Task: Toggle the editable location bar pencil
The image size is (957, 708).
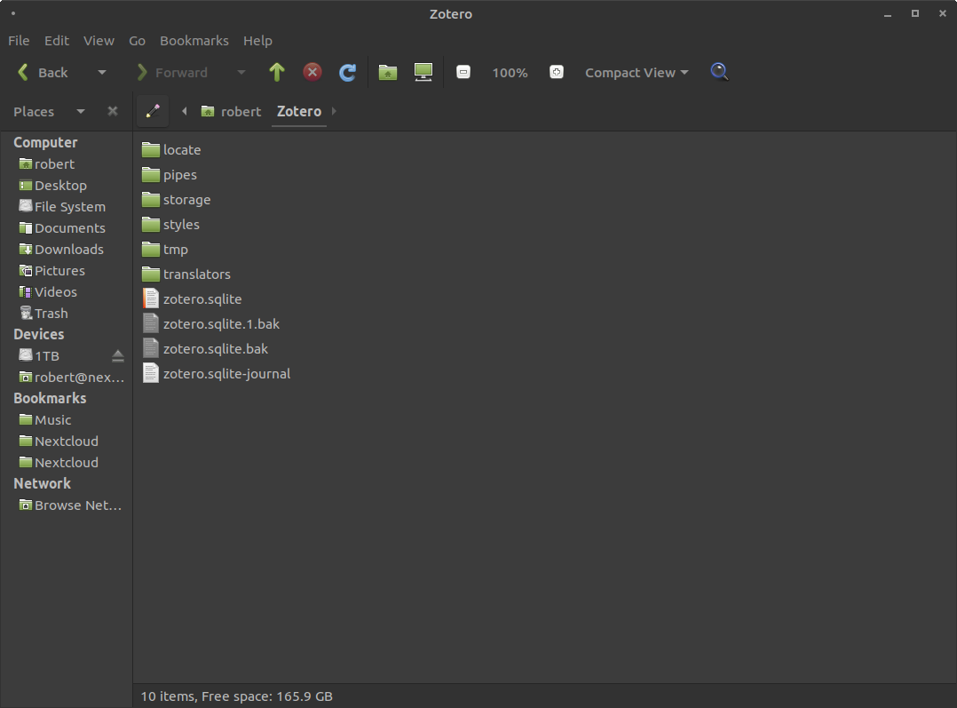Action: [152, 110]
